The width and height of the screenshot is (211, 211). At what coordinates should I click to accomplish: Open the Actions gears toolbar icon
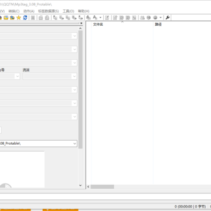[x=89, y=18]
